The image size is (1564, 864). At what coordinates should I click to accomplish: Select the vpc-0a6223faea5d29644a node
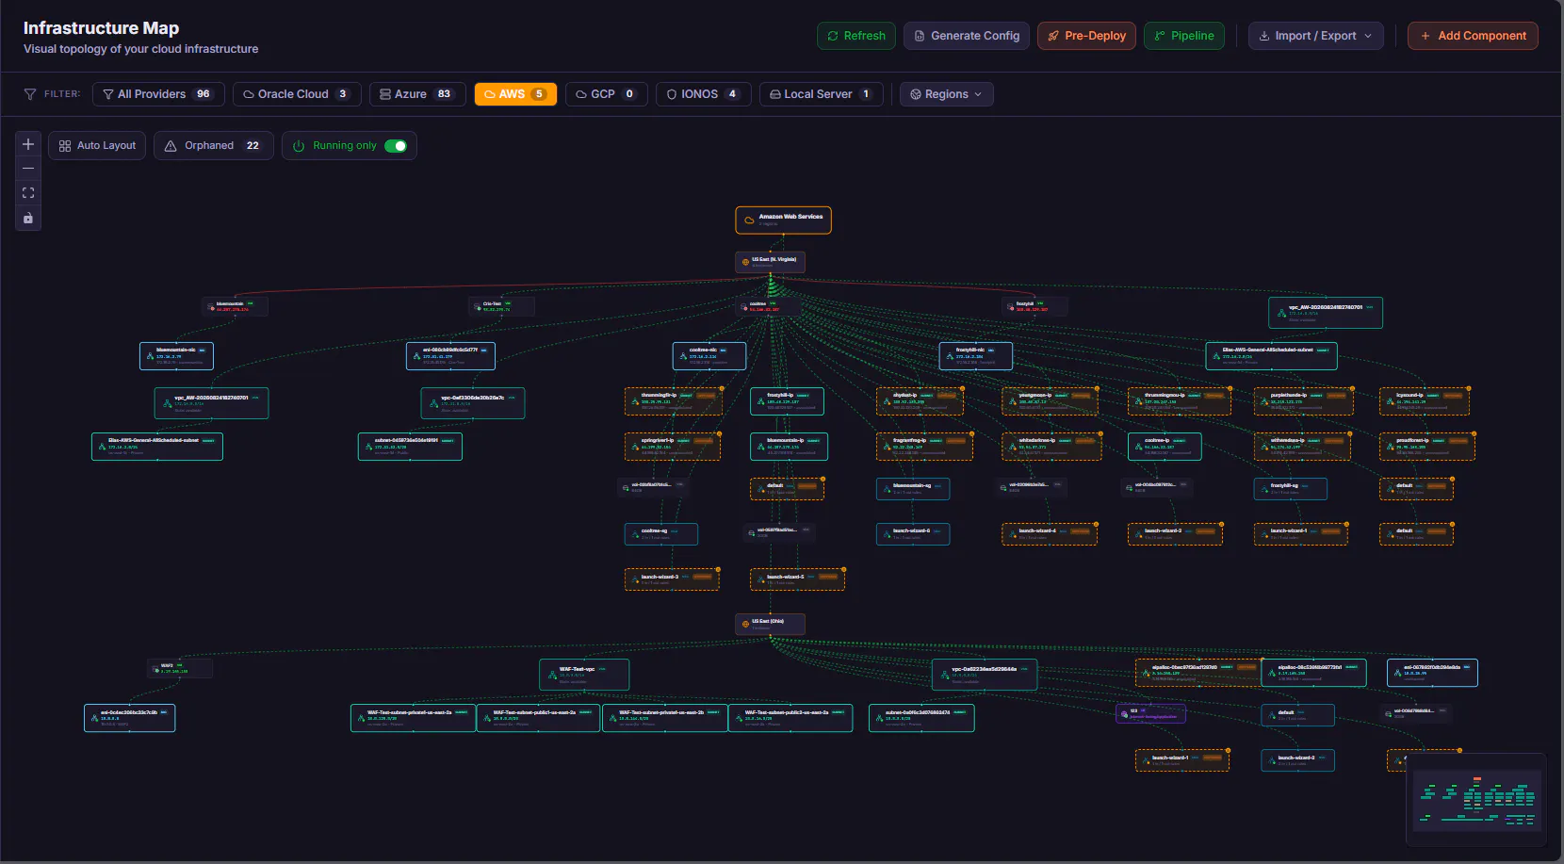coord(985,675)
